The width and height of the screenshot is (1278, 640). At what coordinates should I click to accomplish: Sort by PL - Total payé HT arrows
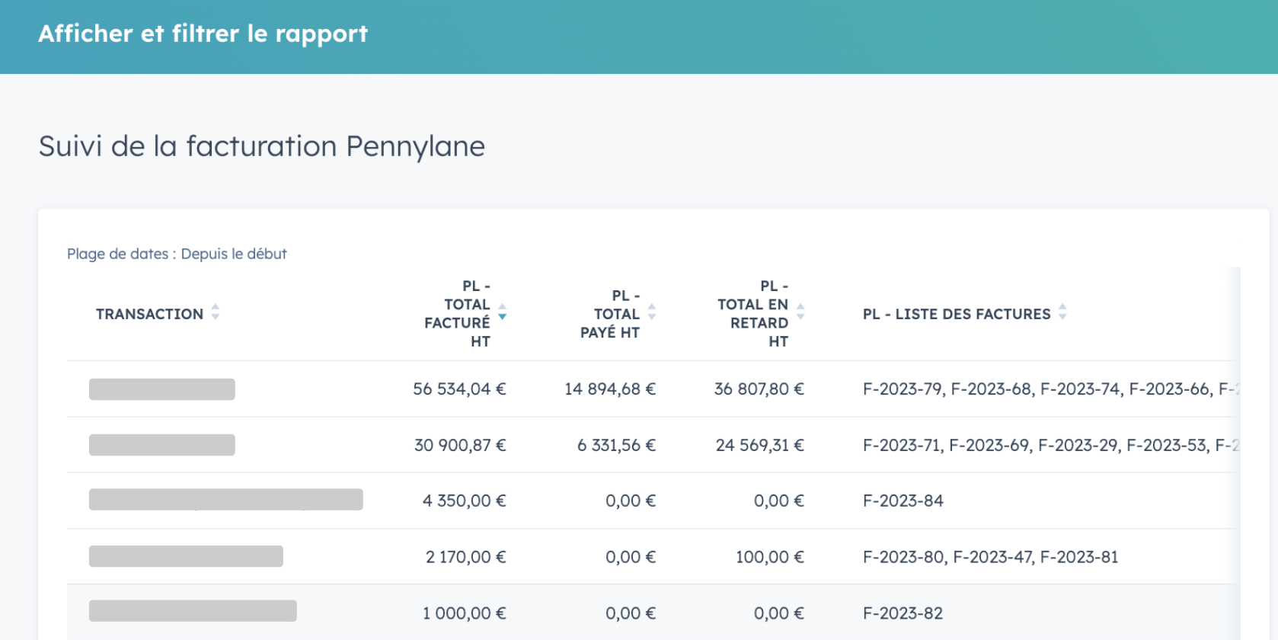[x=652, y=312]
